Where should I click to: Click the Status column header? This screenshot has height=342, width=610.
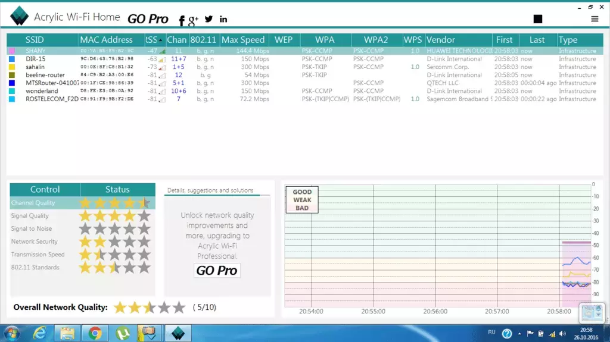click(x=117, y=189)
